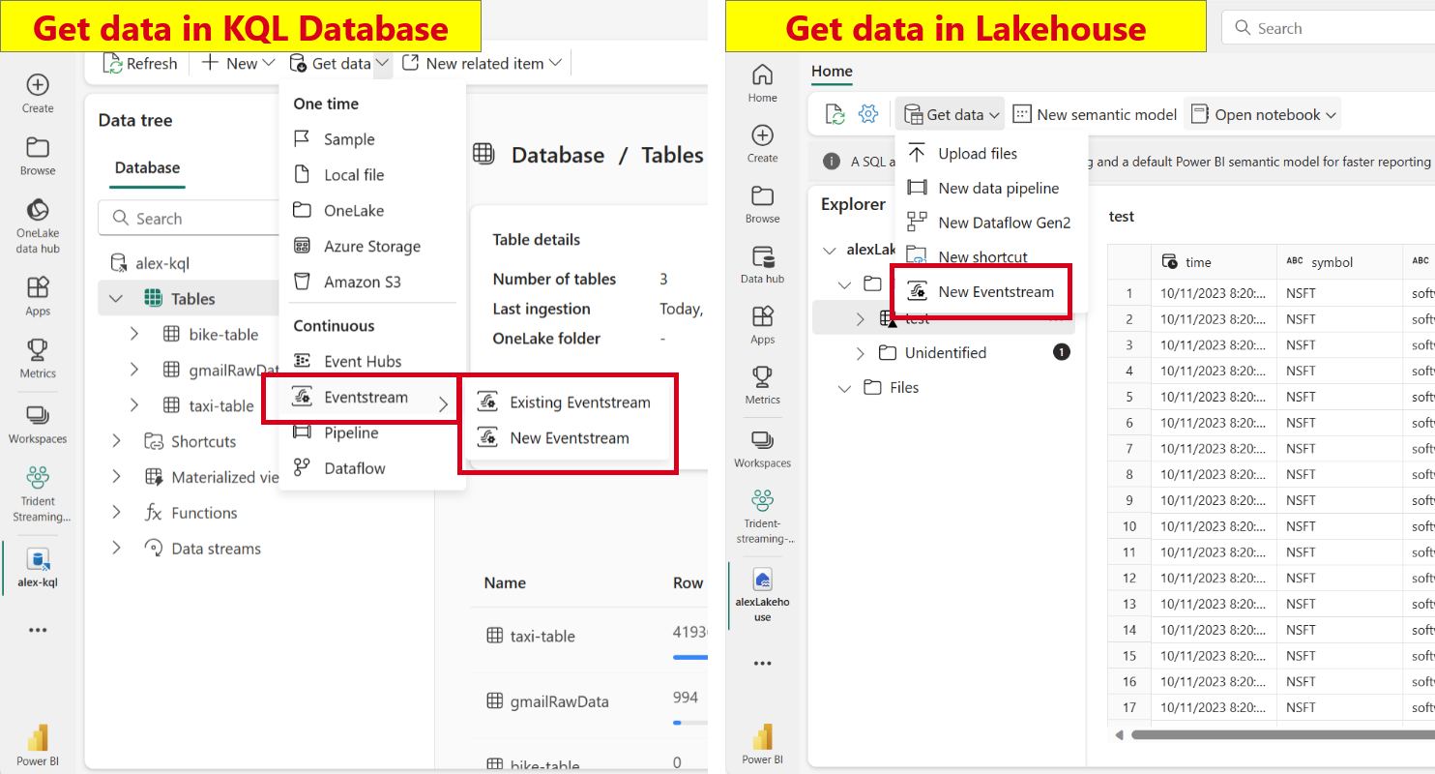Click the Home icon in the Lakehouse sidebar
The image size is (1435, 774).
762,82
